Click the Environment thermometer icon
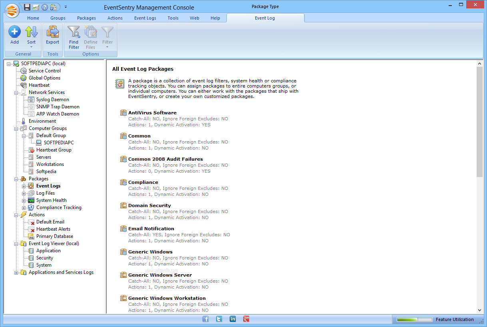The height and width of the screenshot is (327, 487). pos(24,121)
